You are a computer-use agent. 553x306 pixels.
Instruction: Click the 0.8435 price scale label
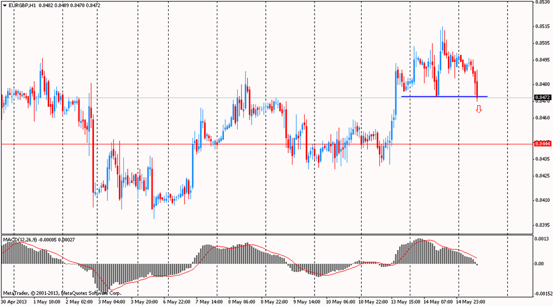tap(542, 159)
